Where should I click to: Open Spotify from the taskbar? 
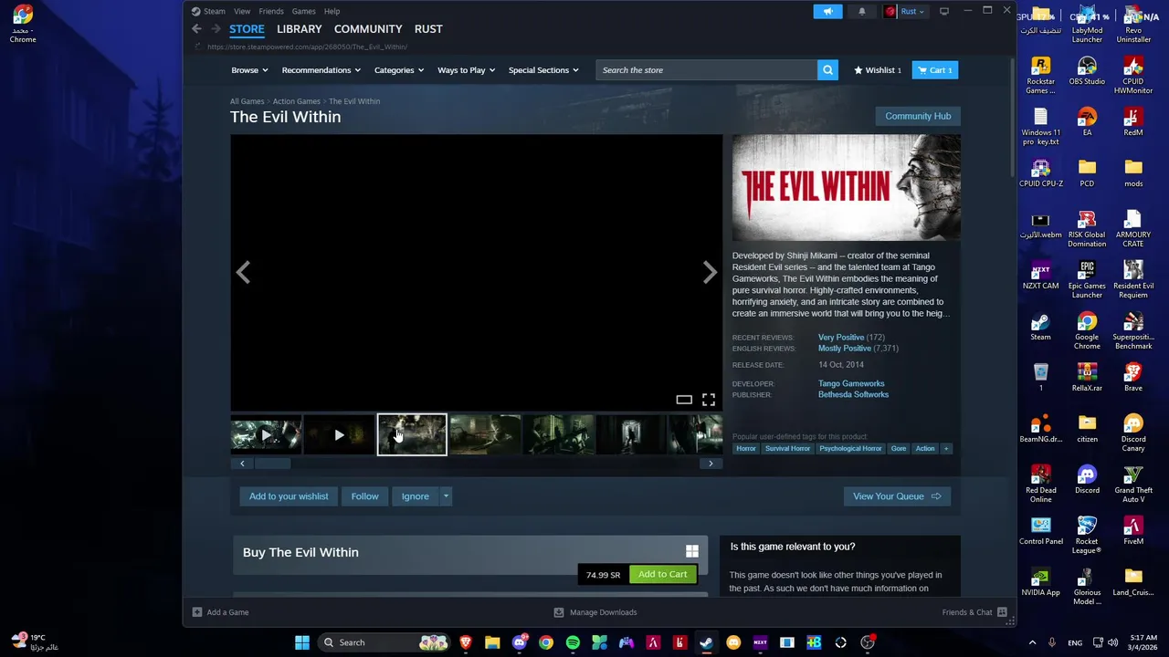click(x=573, y=642)
